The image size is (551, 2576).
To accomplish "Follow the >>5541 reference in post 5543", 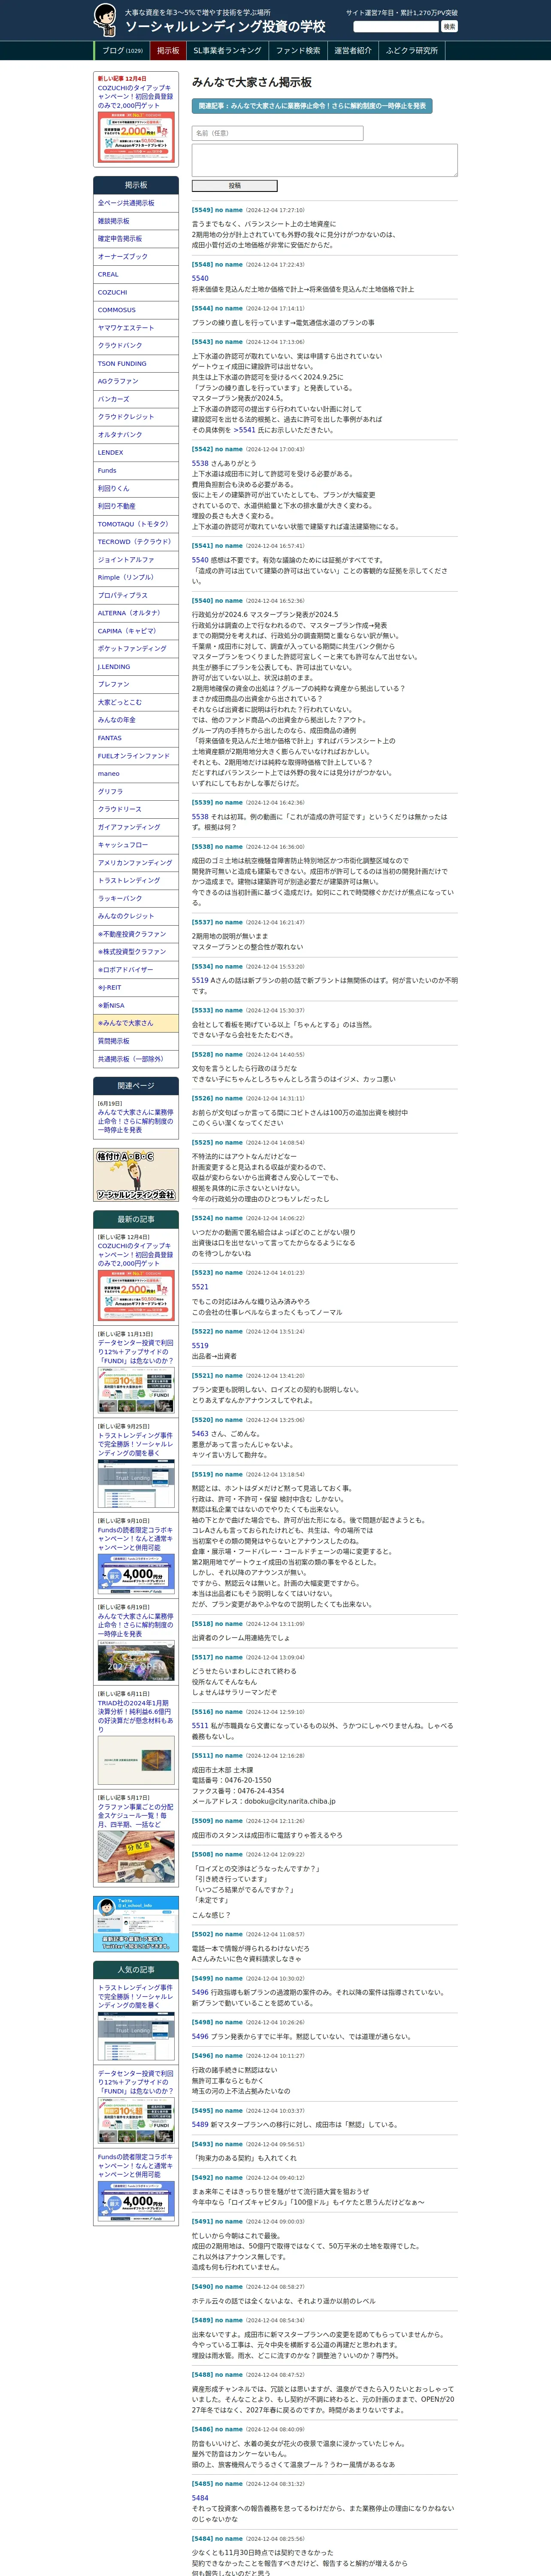I will click(x=245, y=430).
